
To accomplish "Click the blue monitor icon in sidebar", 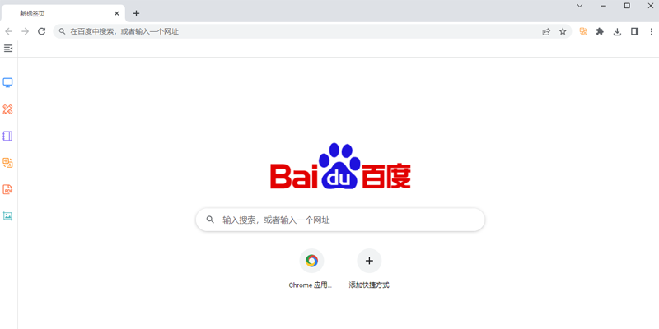I will pos(8,83).
